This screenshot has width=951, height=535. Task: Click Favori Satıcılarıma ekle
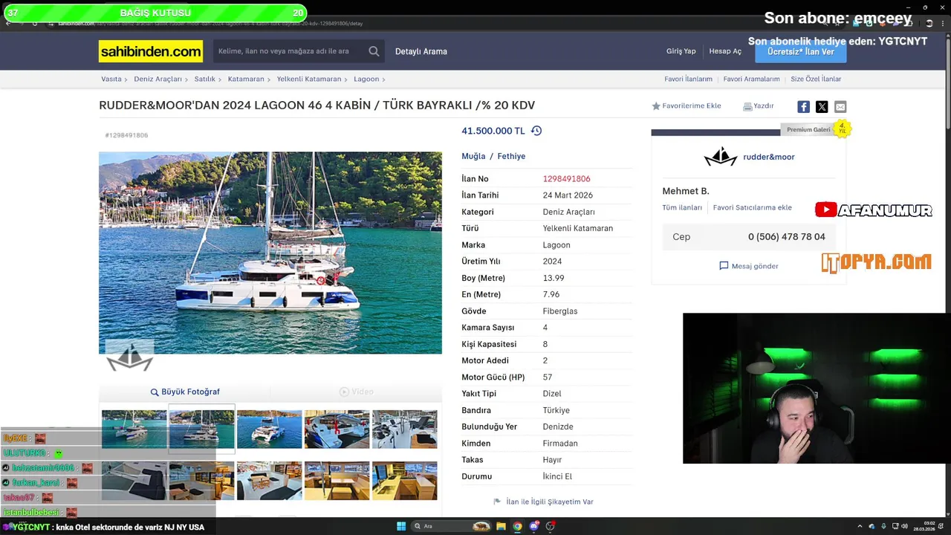[x=753, y=208]
